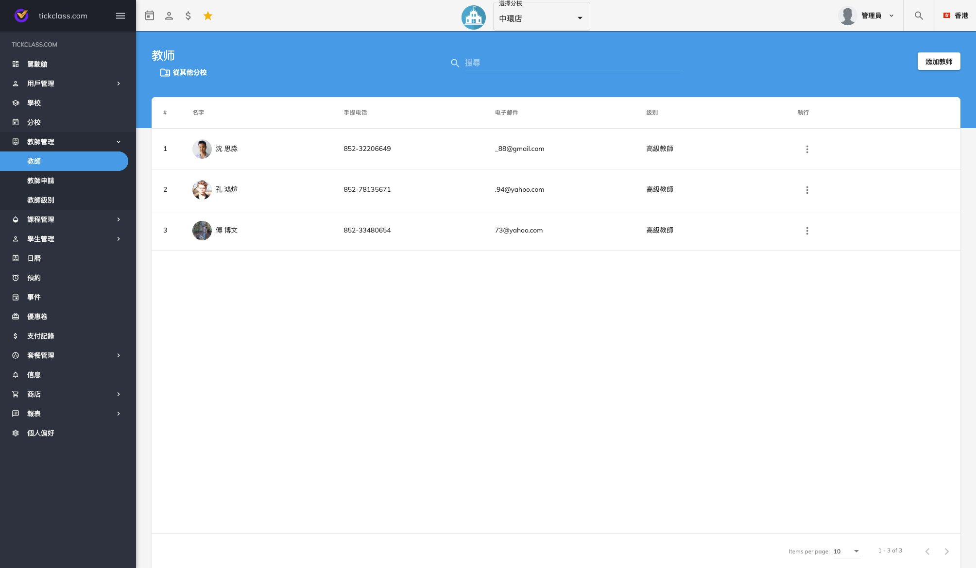Click the school branch avatar icon
Viewport: 976px width, 568px height.
[473, 17]
